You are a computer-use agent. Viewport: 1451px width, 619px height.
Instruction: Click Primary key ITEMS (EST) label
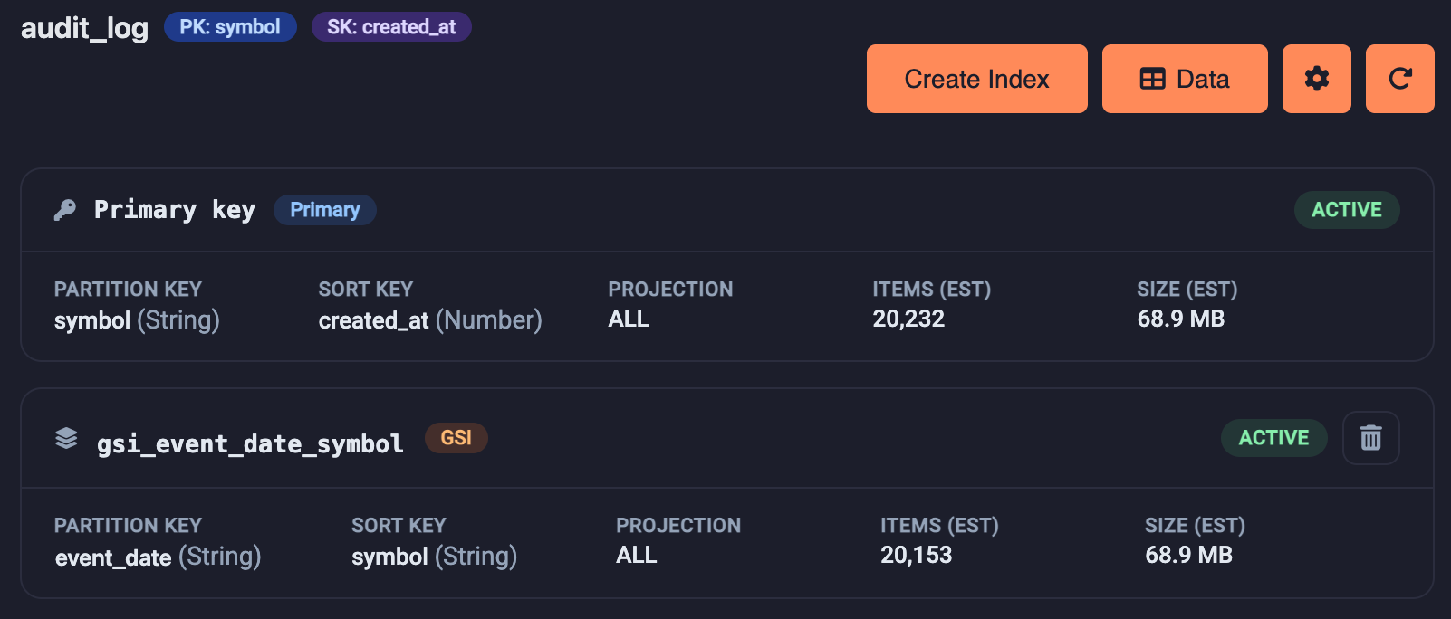[x=932, y=290]
